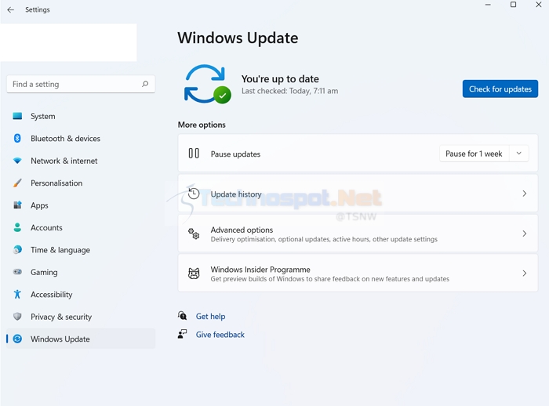Image resolution: width=549 pixels, height=406 pixels.
Task: Click the back arrow in Settings
Action: click(x=10, y=10)
